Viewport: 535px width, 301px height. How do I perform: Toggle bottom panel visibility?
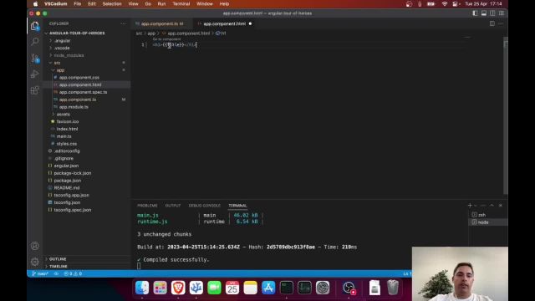(x=484, y=13)
